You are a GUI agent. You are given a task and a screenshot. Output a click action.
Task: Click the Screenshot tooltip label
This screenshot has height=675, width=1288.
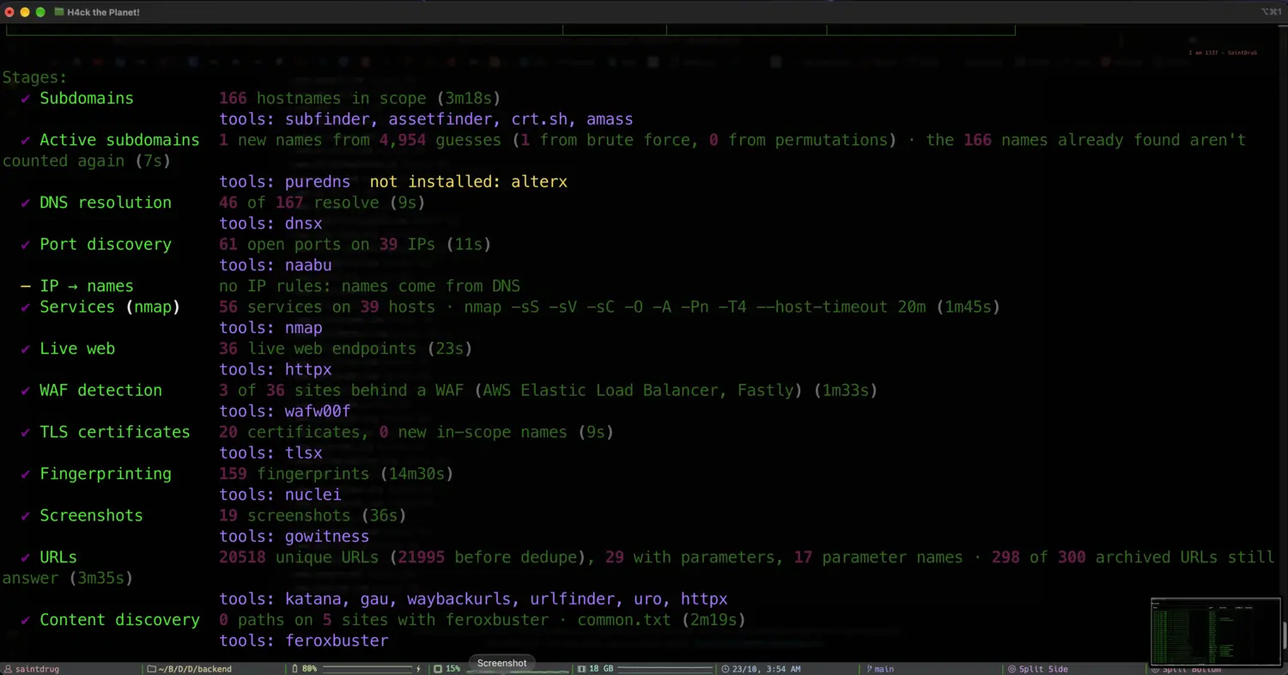click(x=501, y=663)
